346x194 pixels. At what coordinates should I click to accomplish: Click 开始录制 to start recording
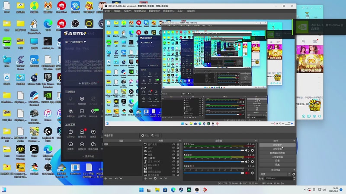point(277,149)
